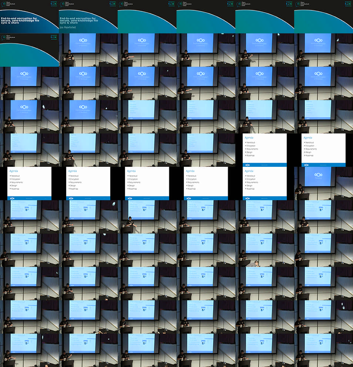Click Encryption bullet in first full-screen Agenda thumbnail
353x367 pixels.
(251, 146)
